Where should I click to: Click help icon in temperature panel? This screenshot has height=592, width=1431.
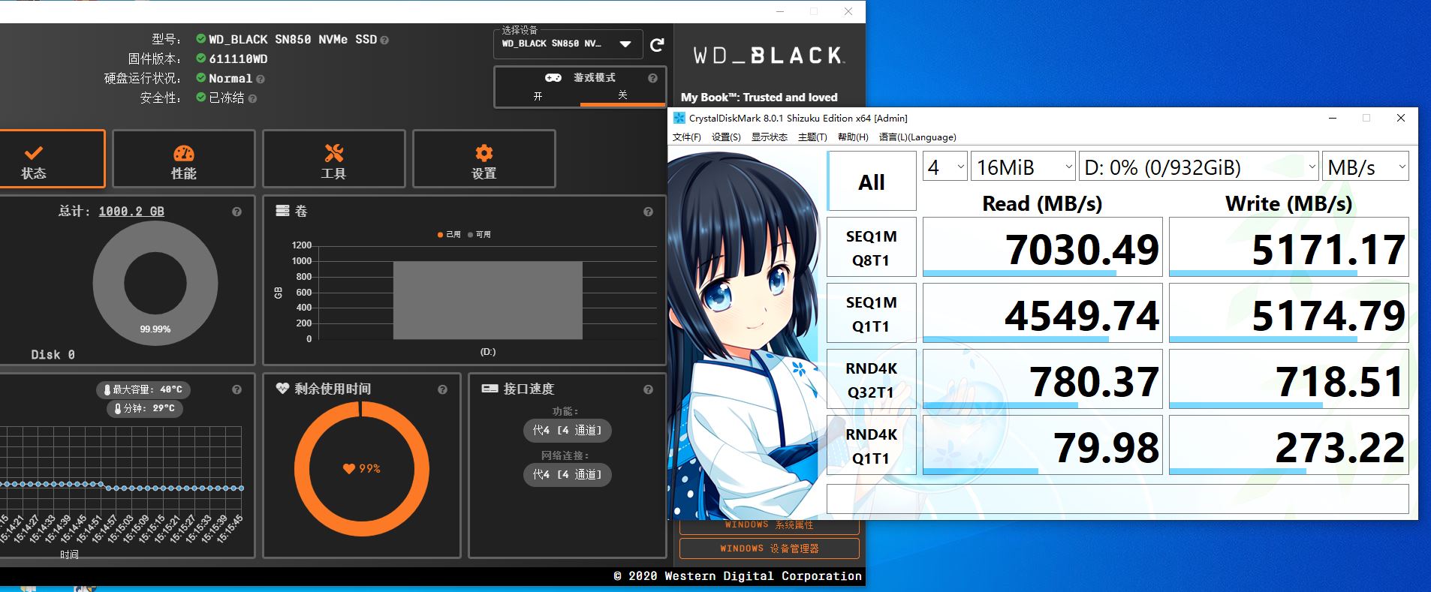click(236, 389)
